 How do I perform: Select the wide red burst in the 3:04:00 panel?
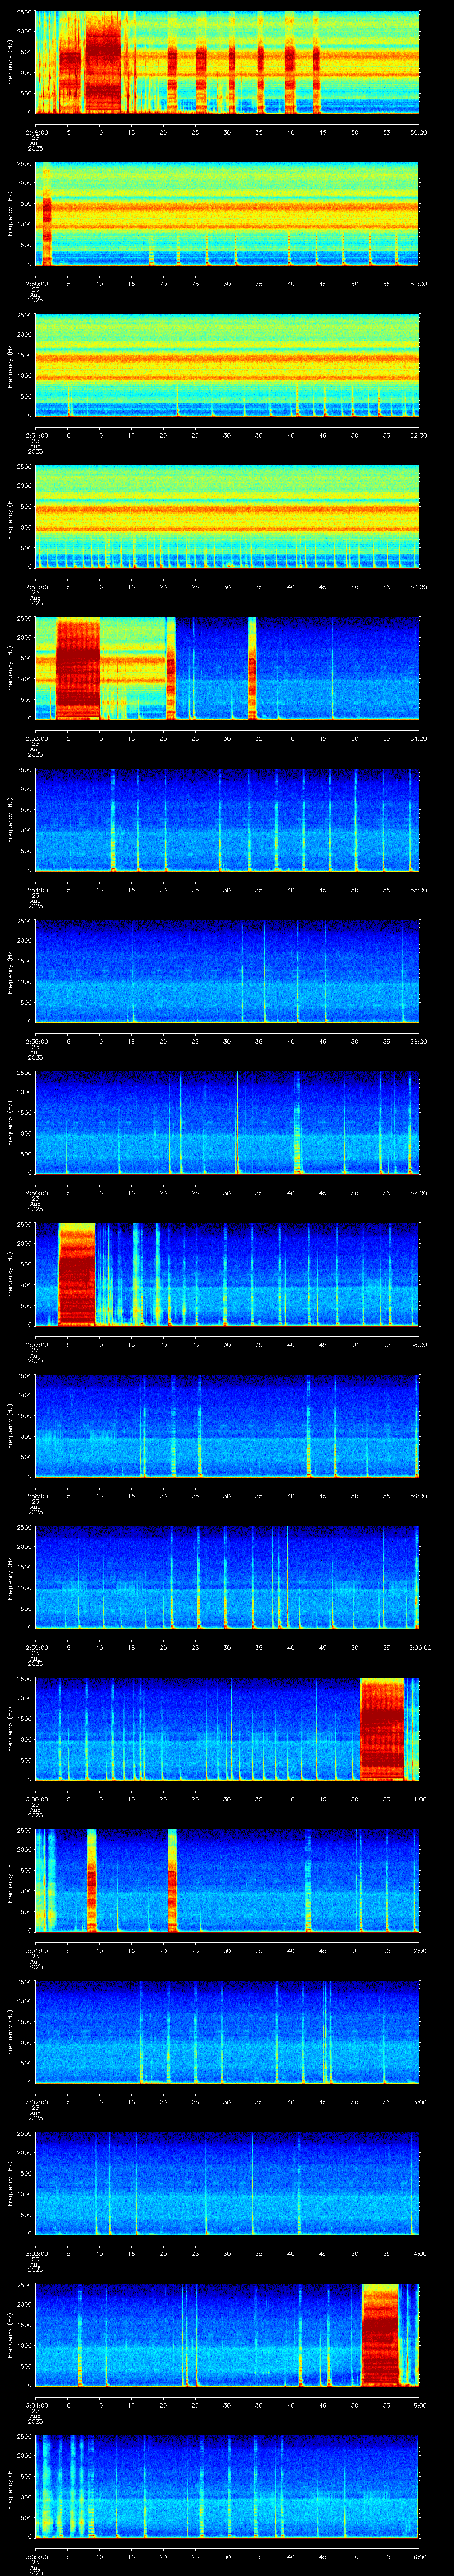pos(380,2335)
